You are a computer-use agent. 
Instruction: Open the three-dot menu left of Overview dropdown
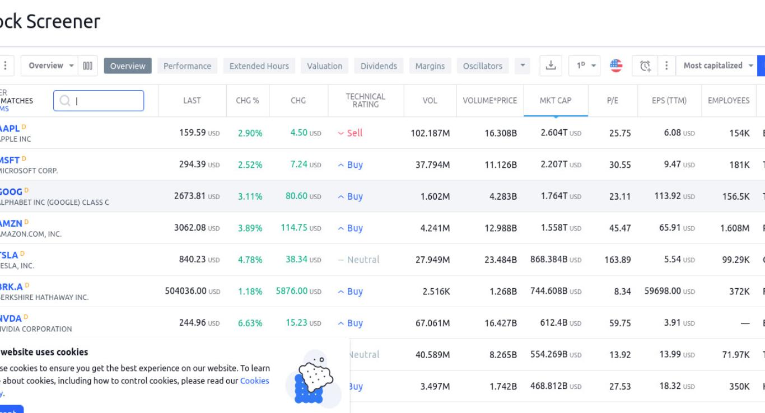[x=6, y=65]
